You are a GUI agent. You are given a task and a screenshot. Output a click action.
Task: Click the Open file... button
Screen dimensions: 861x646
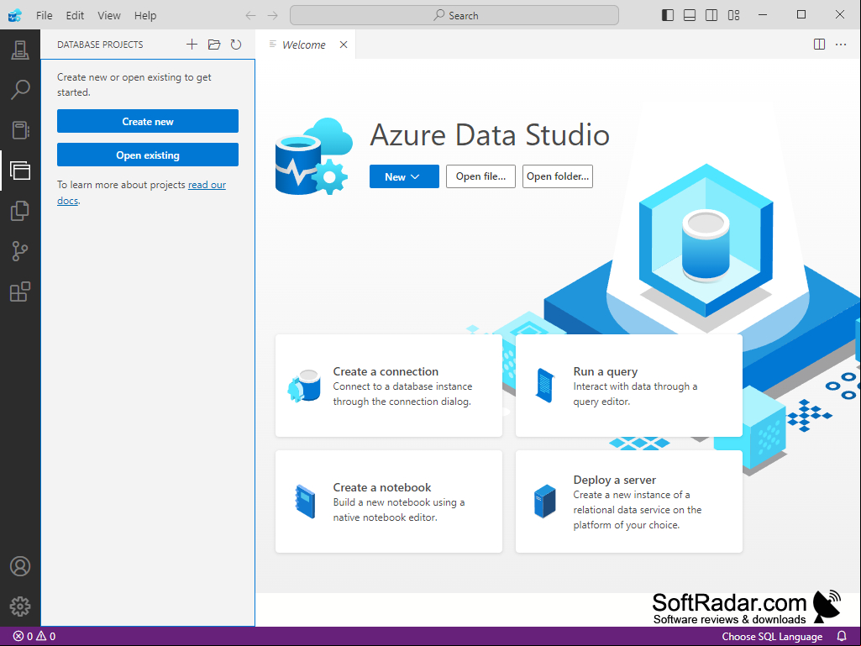click(x=480, y=176)
